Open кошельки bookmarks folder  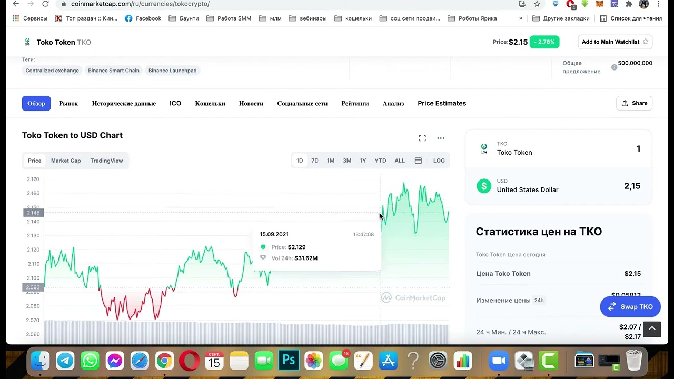353,18
